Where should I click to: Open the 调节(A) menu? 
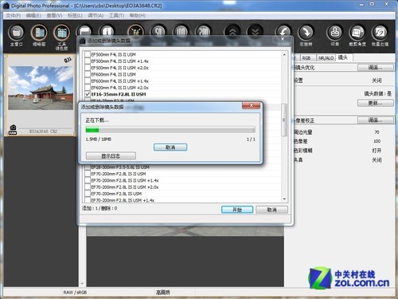(96, 15)
